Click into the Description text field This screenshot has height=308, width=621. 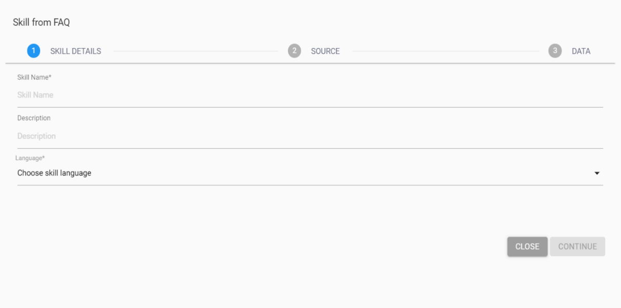pos(308,136)
